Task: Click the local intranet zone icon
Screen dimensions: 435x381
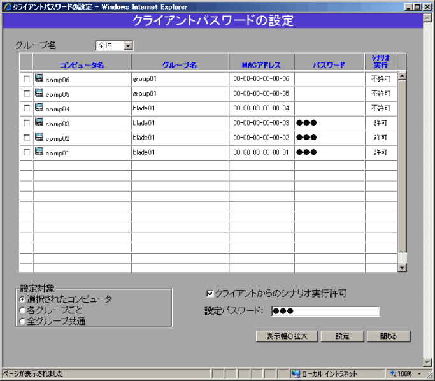Action: 296,374
